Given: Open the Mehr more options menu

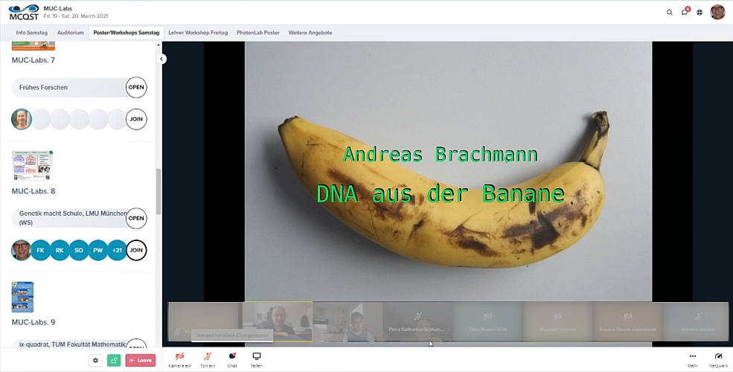Looking at the screenshot, I should pyautogui.click(x=693, y=359).
